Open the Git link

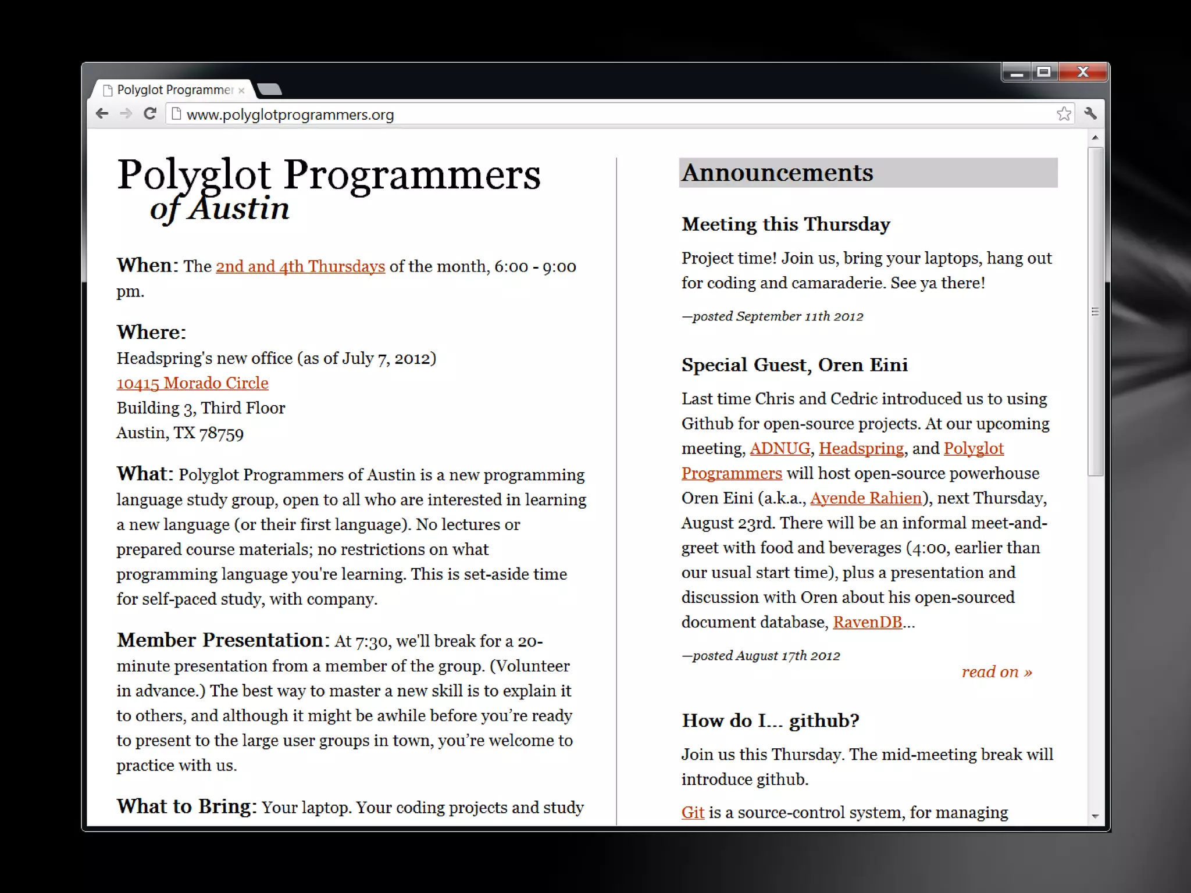pos(693,813)
